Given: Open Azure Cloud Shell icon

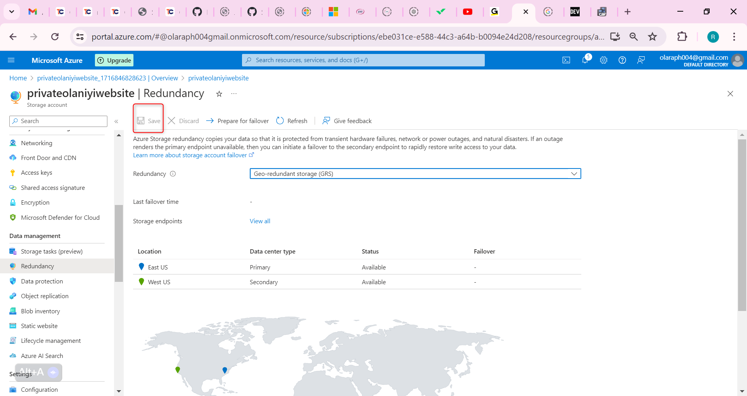Looking at the screenshot, I should coord(566,60).
